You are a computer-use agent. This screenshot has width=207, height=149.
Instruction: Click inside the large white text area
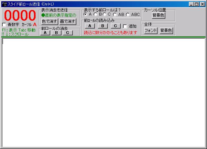(x=103, y=93)
